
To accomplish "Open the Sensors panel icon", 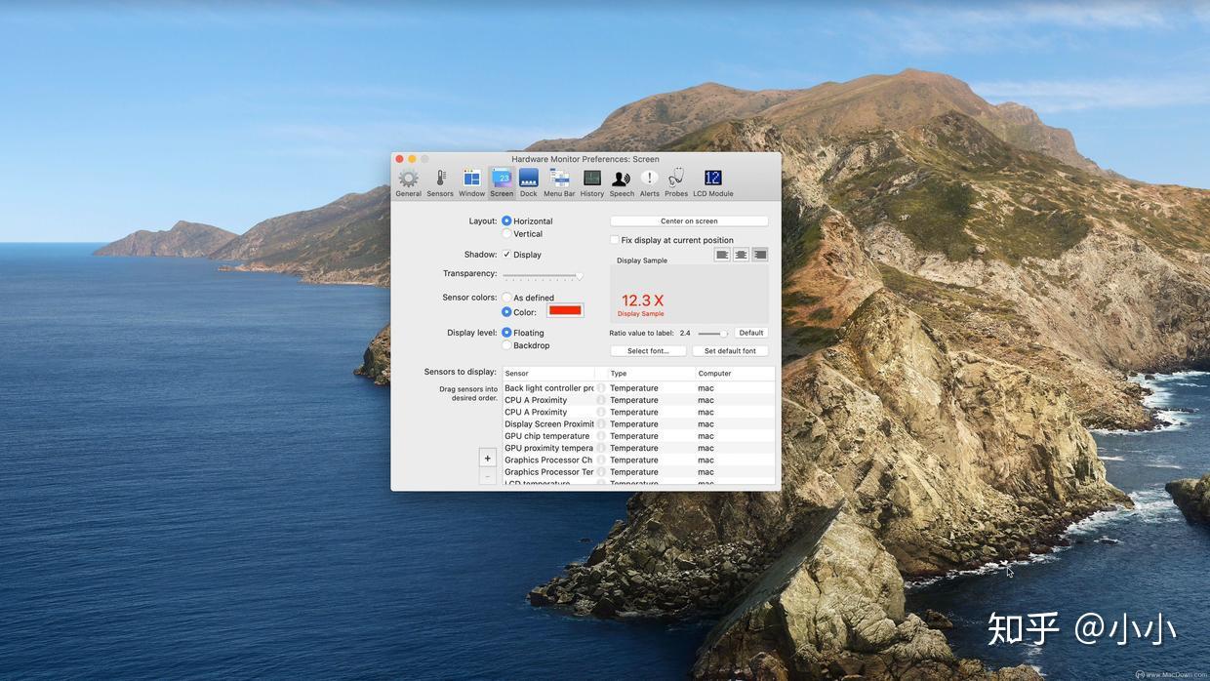I will [x=439, y=179].
